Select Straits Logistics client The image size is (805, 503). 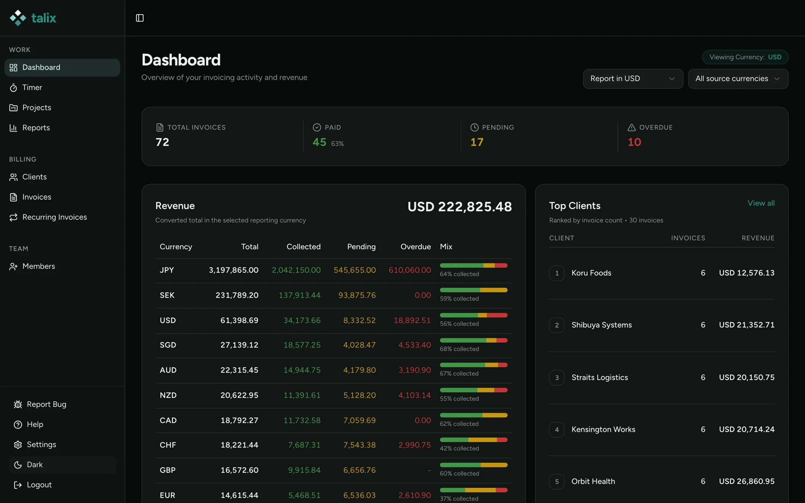[662, 377]
